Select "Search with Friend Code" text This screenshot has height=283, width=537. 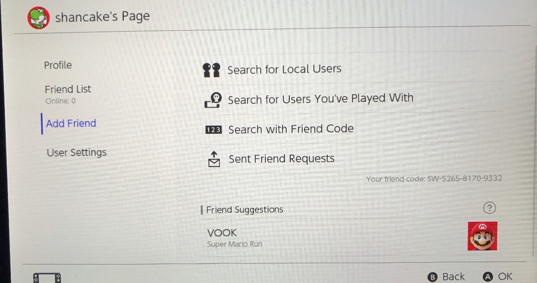[291, 129]
